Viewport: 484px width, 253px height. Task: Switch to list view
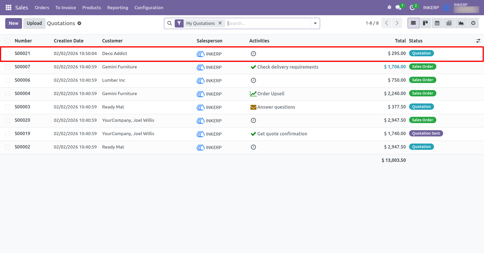pyautogui.click(x=413, y=23)
